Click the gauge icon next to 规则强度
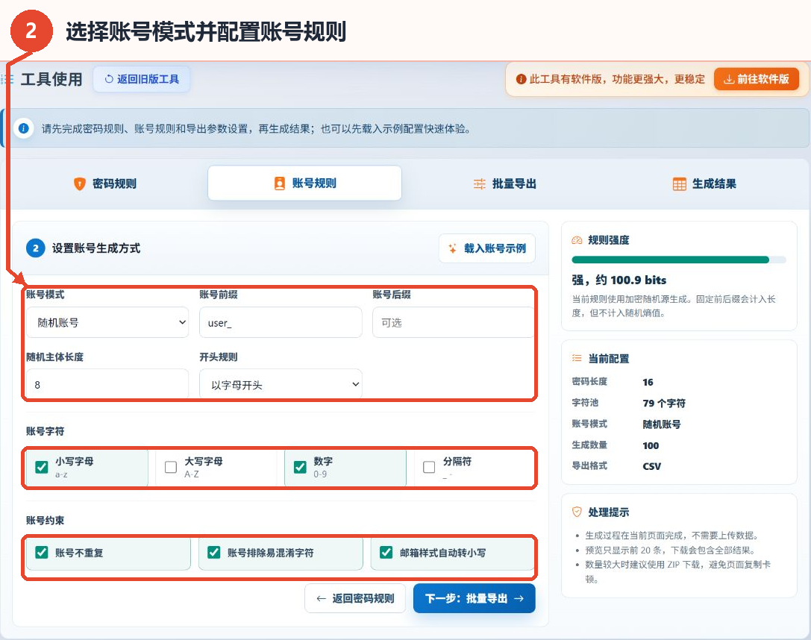This screenshot has width=811, height=640. [577, 240]
